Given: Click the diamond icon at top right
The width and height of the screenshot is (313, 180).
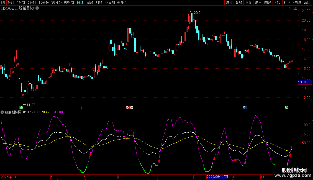Looking at the screenshot, I should click(x=290, y=8).
